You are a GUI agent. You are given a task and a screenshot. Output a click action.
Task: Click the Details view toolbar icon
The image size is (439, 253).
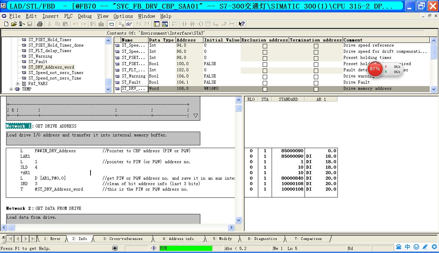[x=165, y=24]
